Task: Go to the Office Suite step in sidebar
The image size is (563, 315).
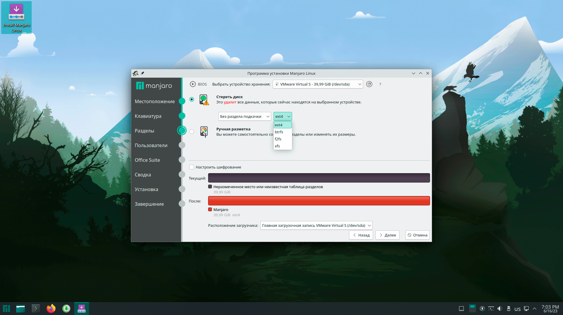Action: (147, 160)
